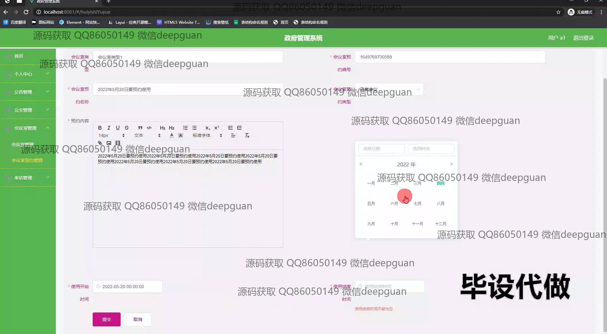Insert an image with the picture icon

[x=109, y=143]
